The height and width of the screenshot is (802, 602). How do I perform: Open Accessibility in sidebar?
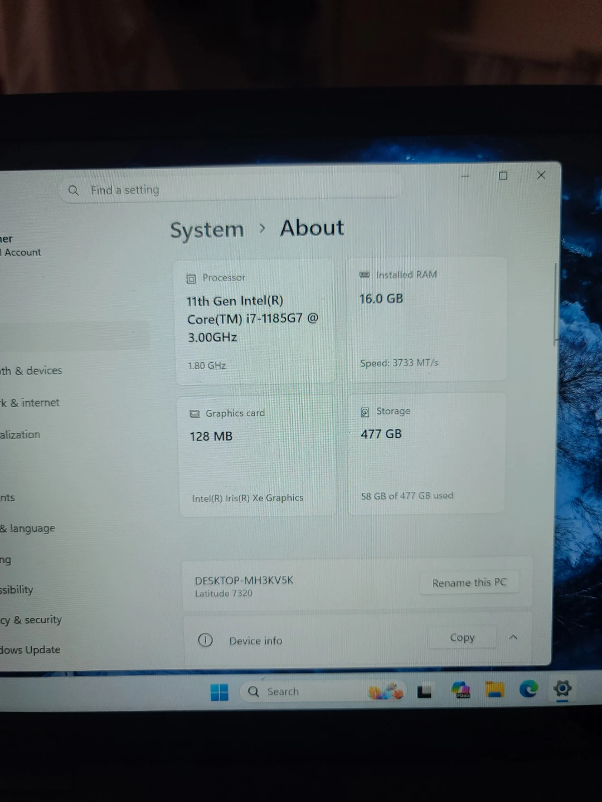click(x=17, y=589)
